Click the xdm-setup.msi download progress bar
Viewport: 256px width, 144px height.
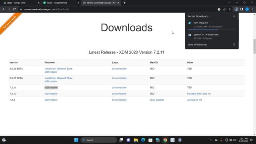click(212, 30)
